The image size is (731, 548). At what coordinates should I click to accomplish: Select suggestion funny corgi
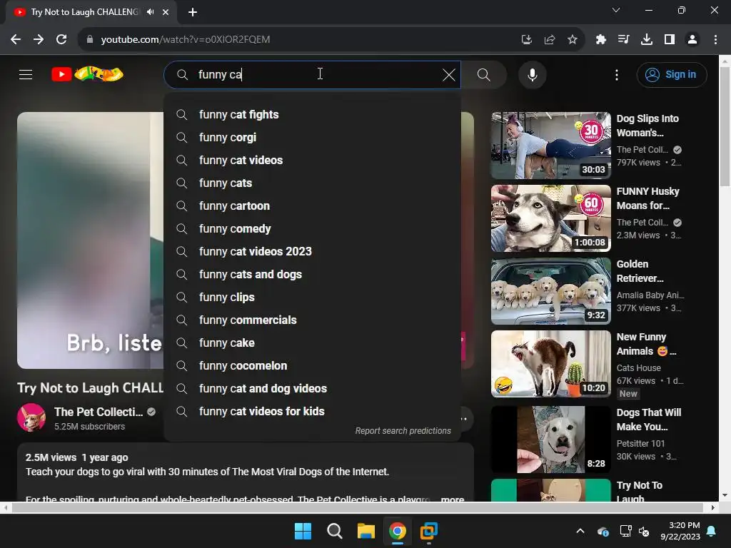pyautogui.click(x=313, y=138)
